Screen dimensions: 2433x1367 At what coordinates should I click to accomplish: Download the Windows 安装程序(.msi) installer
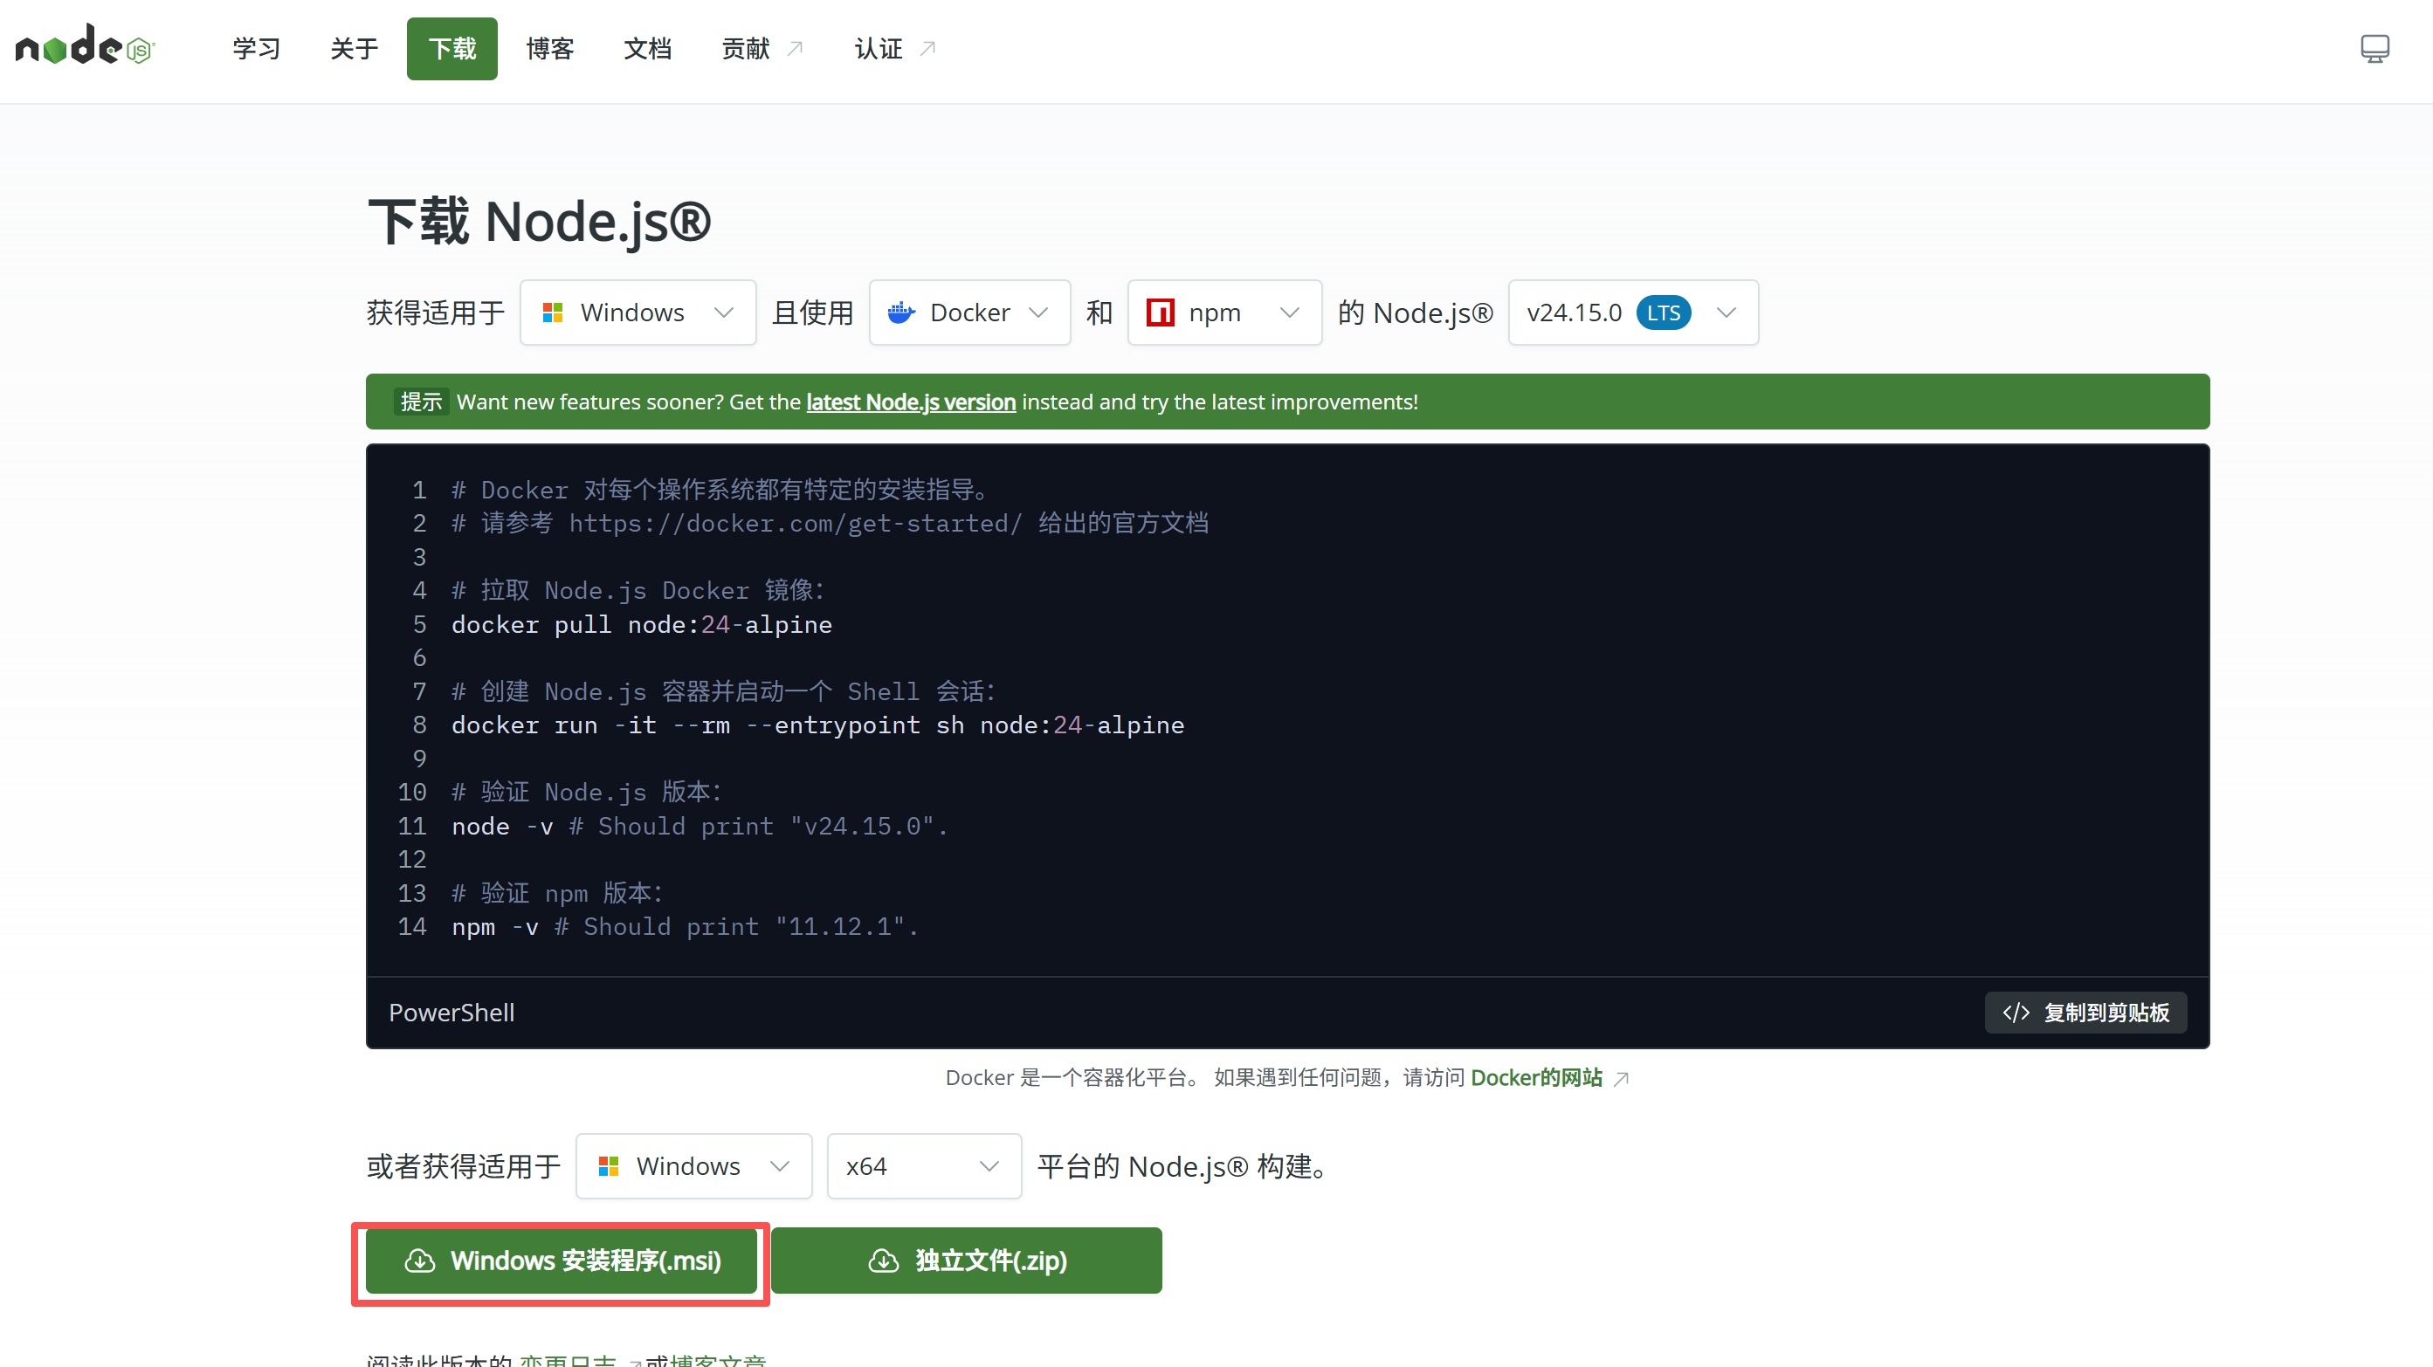pos(562,1261)
